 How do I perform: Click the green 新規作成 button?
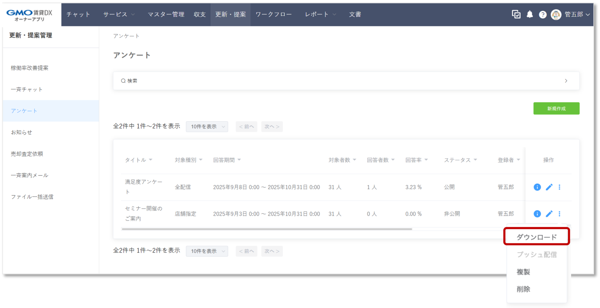[x=556, y=108]
